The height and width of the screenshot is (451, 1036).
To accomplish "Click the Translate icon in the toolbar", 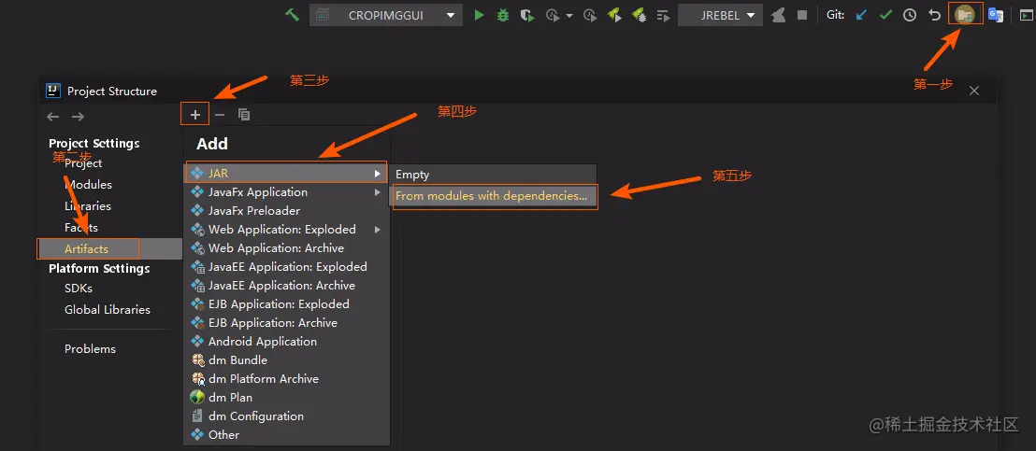I will click(x=995, y=15).
